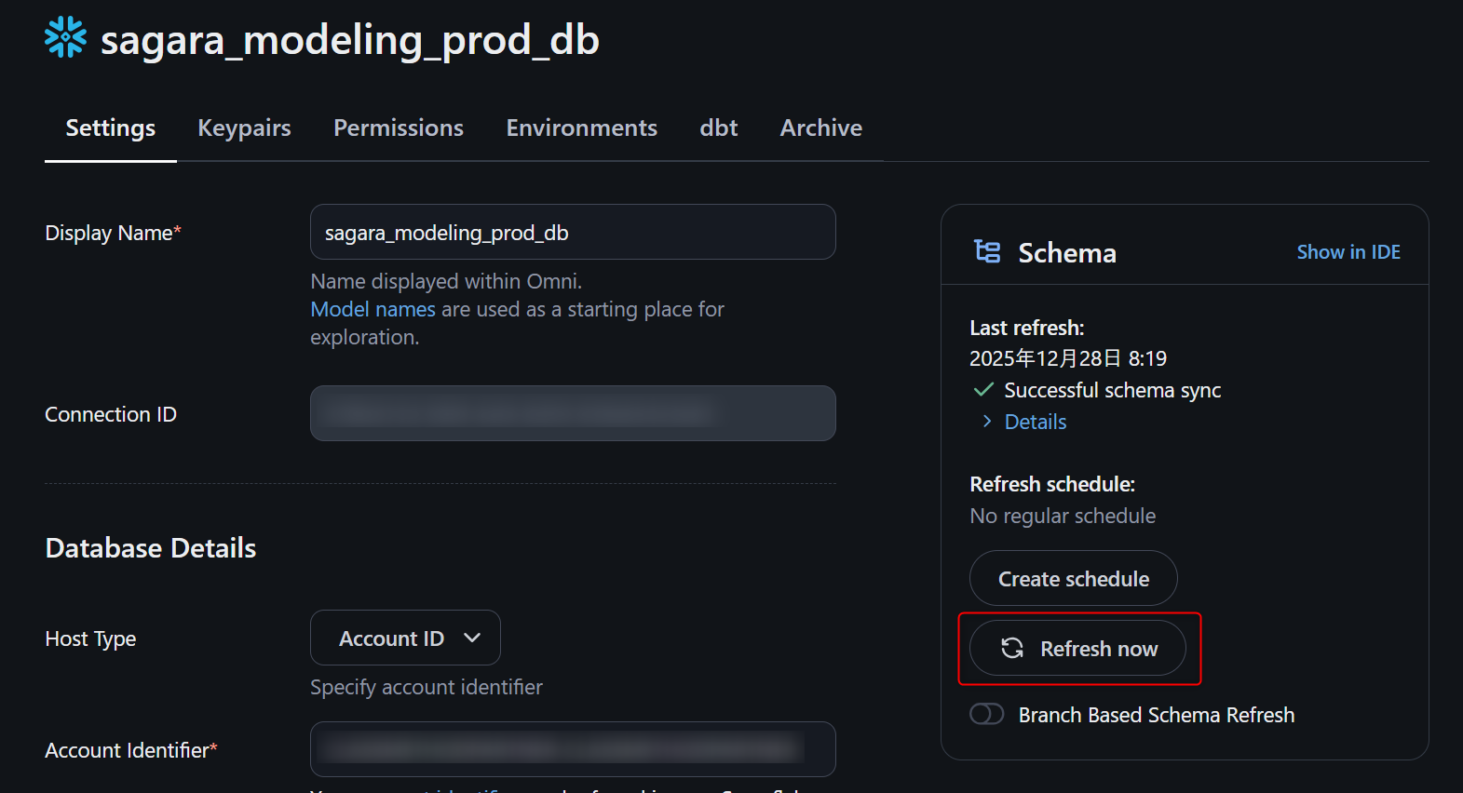Click into the Display Name field

(573, 232)
